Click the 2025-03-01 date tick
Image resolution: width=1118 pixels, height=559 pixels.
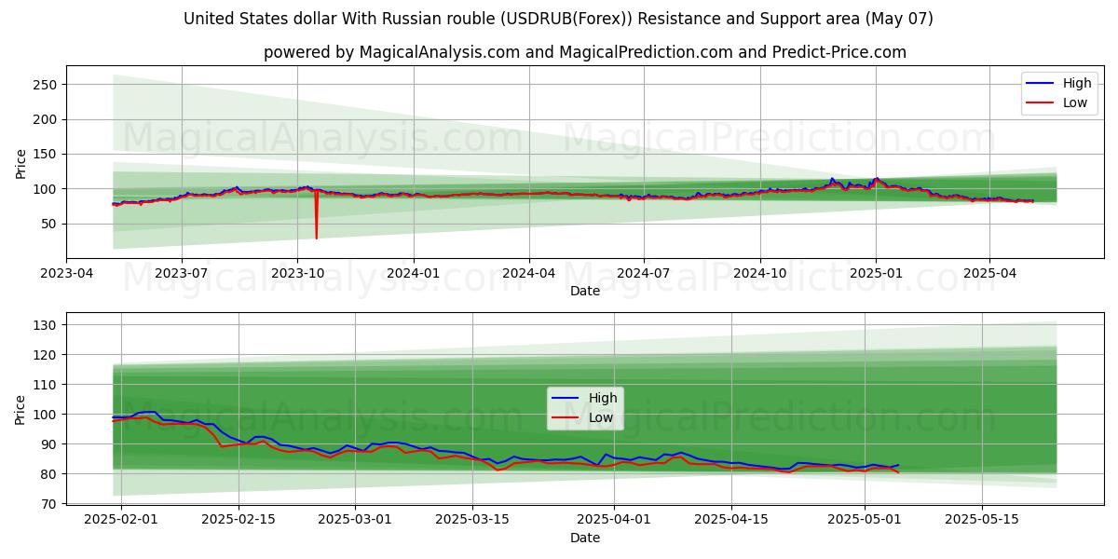click(x=357, y=520)
